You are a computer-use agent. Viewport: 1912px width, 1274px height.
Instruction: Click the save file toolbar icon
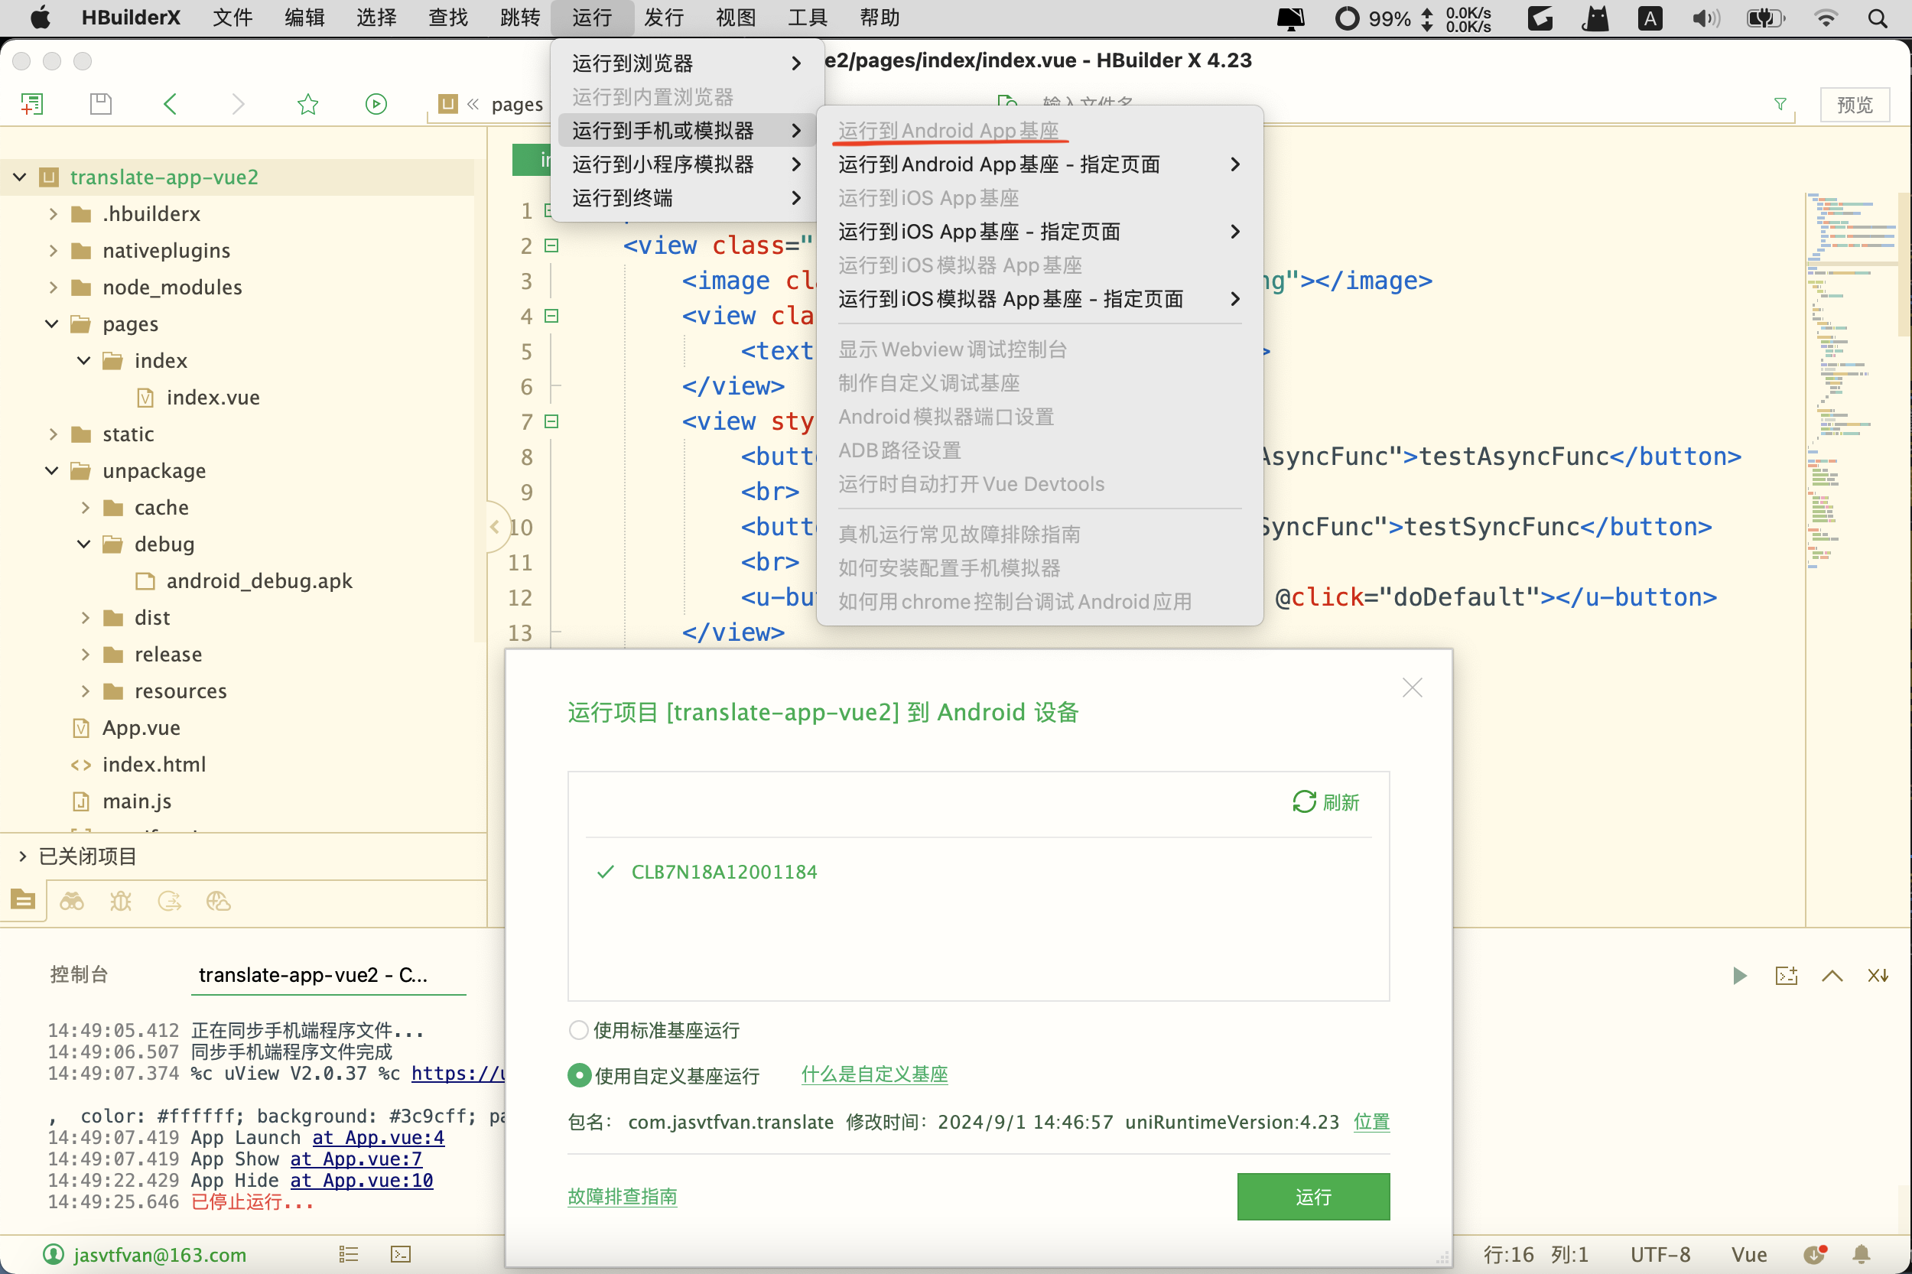(101, 104)
